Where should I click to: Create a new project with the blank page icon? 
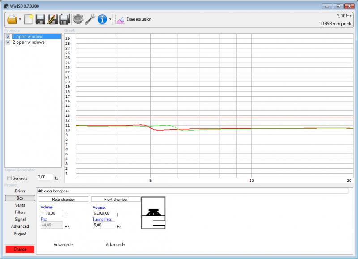point(29,19)
